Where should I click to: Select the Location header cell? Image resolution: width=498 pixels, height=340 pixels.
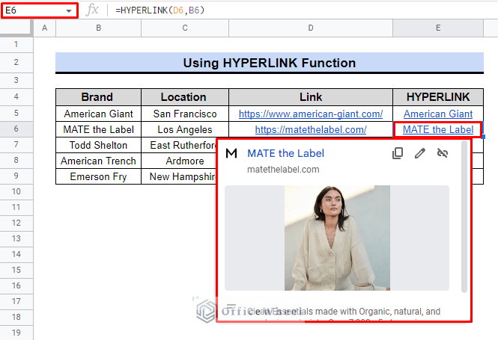(185, 97)
